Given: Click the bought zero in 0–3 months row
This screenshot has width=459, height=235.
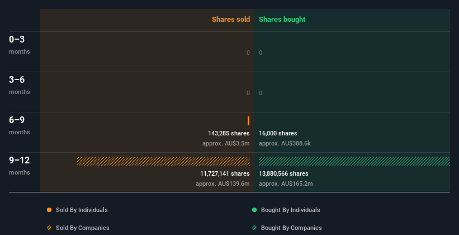Looking at the screenshot, I should [261, 53].
